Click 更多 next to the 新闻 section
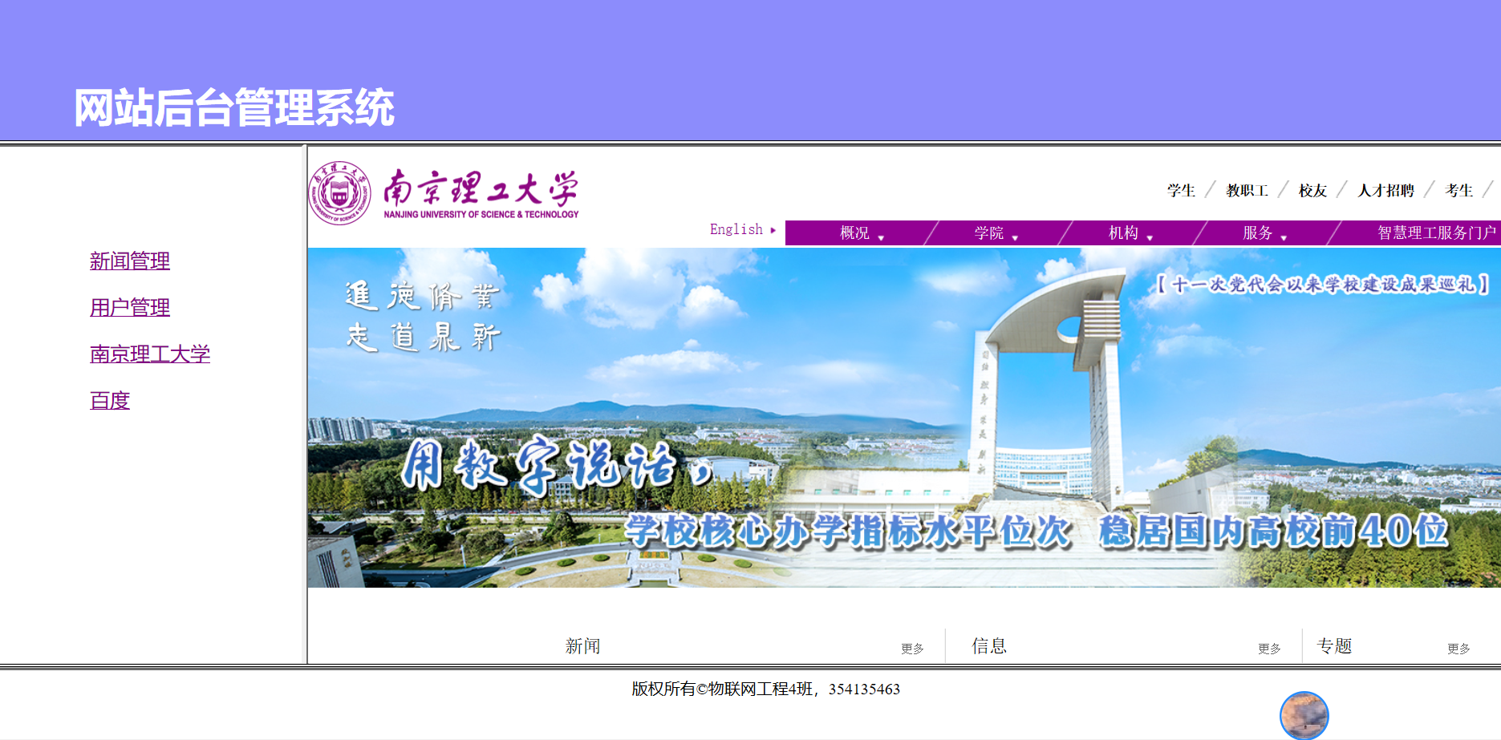 914,649
